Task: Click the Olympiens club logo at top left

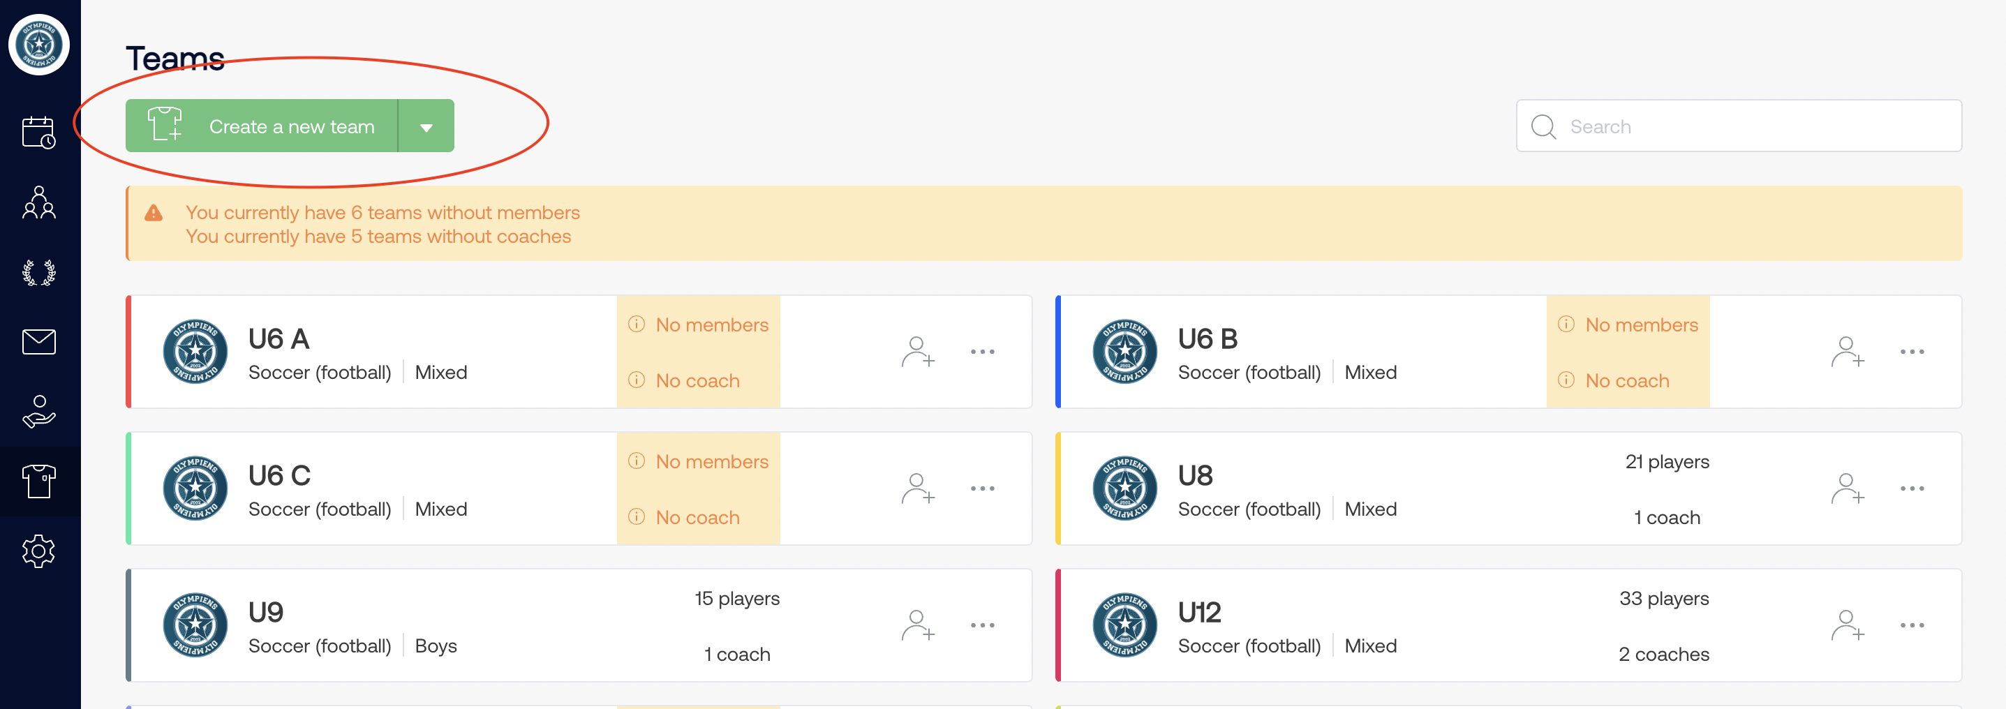Action: [39, 45]
